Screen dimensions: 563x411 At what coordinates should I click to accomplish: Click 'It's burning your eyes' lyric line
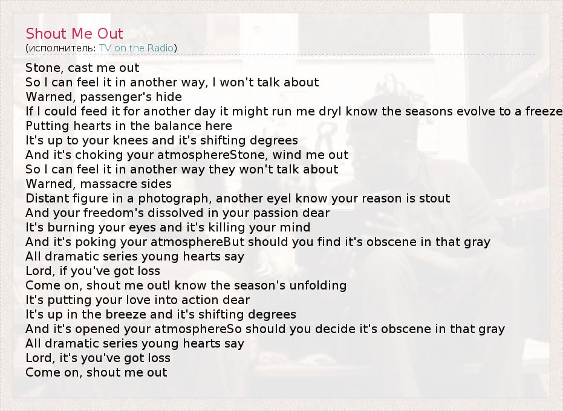pos(168,228)
